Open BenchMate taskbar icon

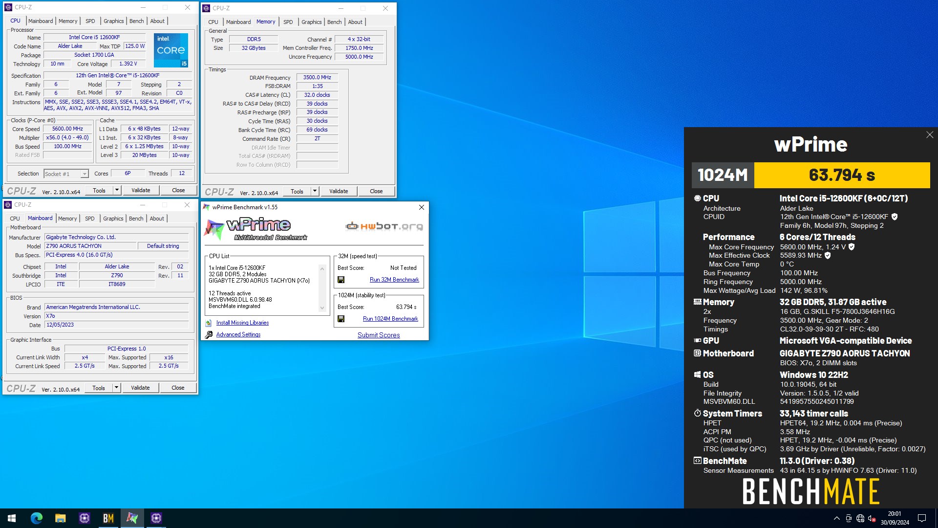tap(108, 518)
